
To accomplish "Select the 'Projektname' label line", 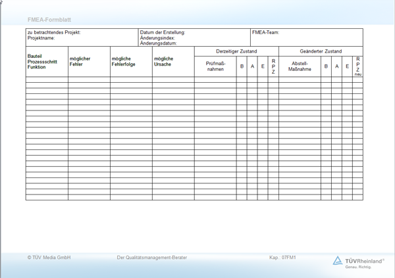I will coord(41,38).
